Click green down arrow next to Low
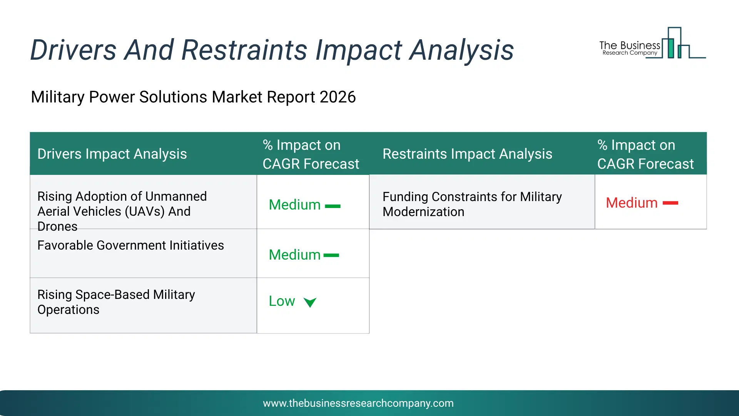739x416 pixels. coord(310,302)
